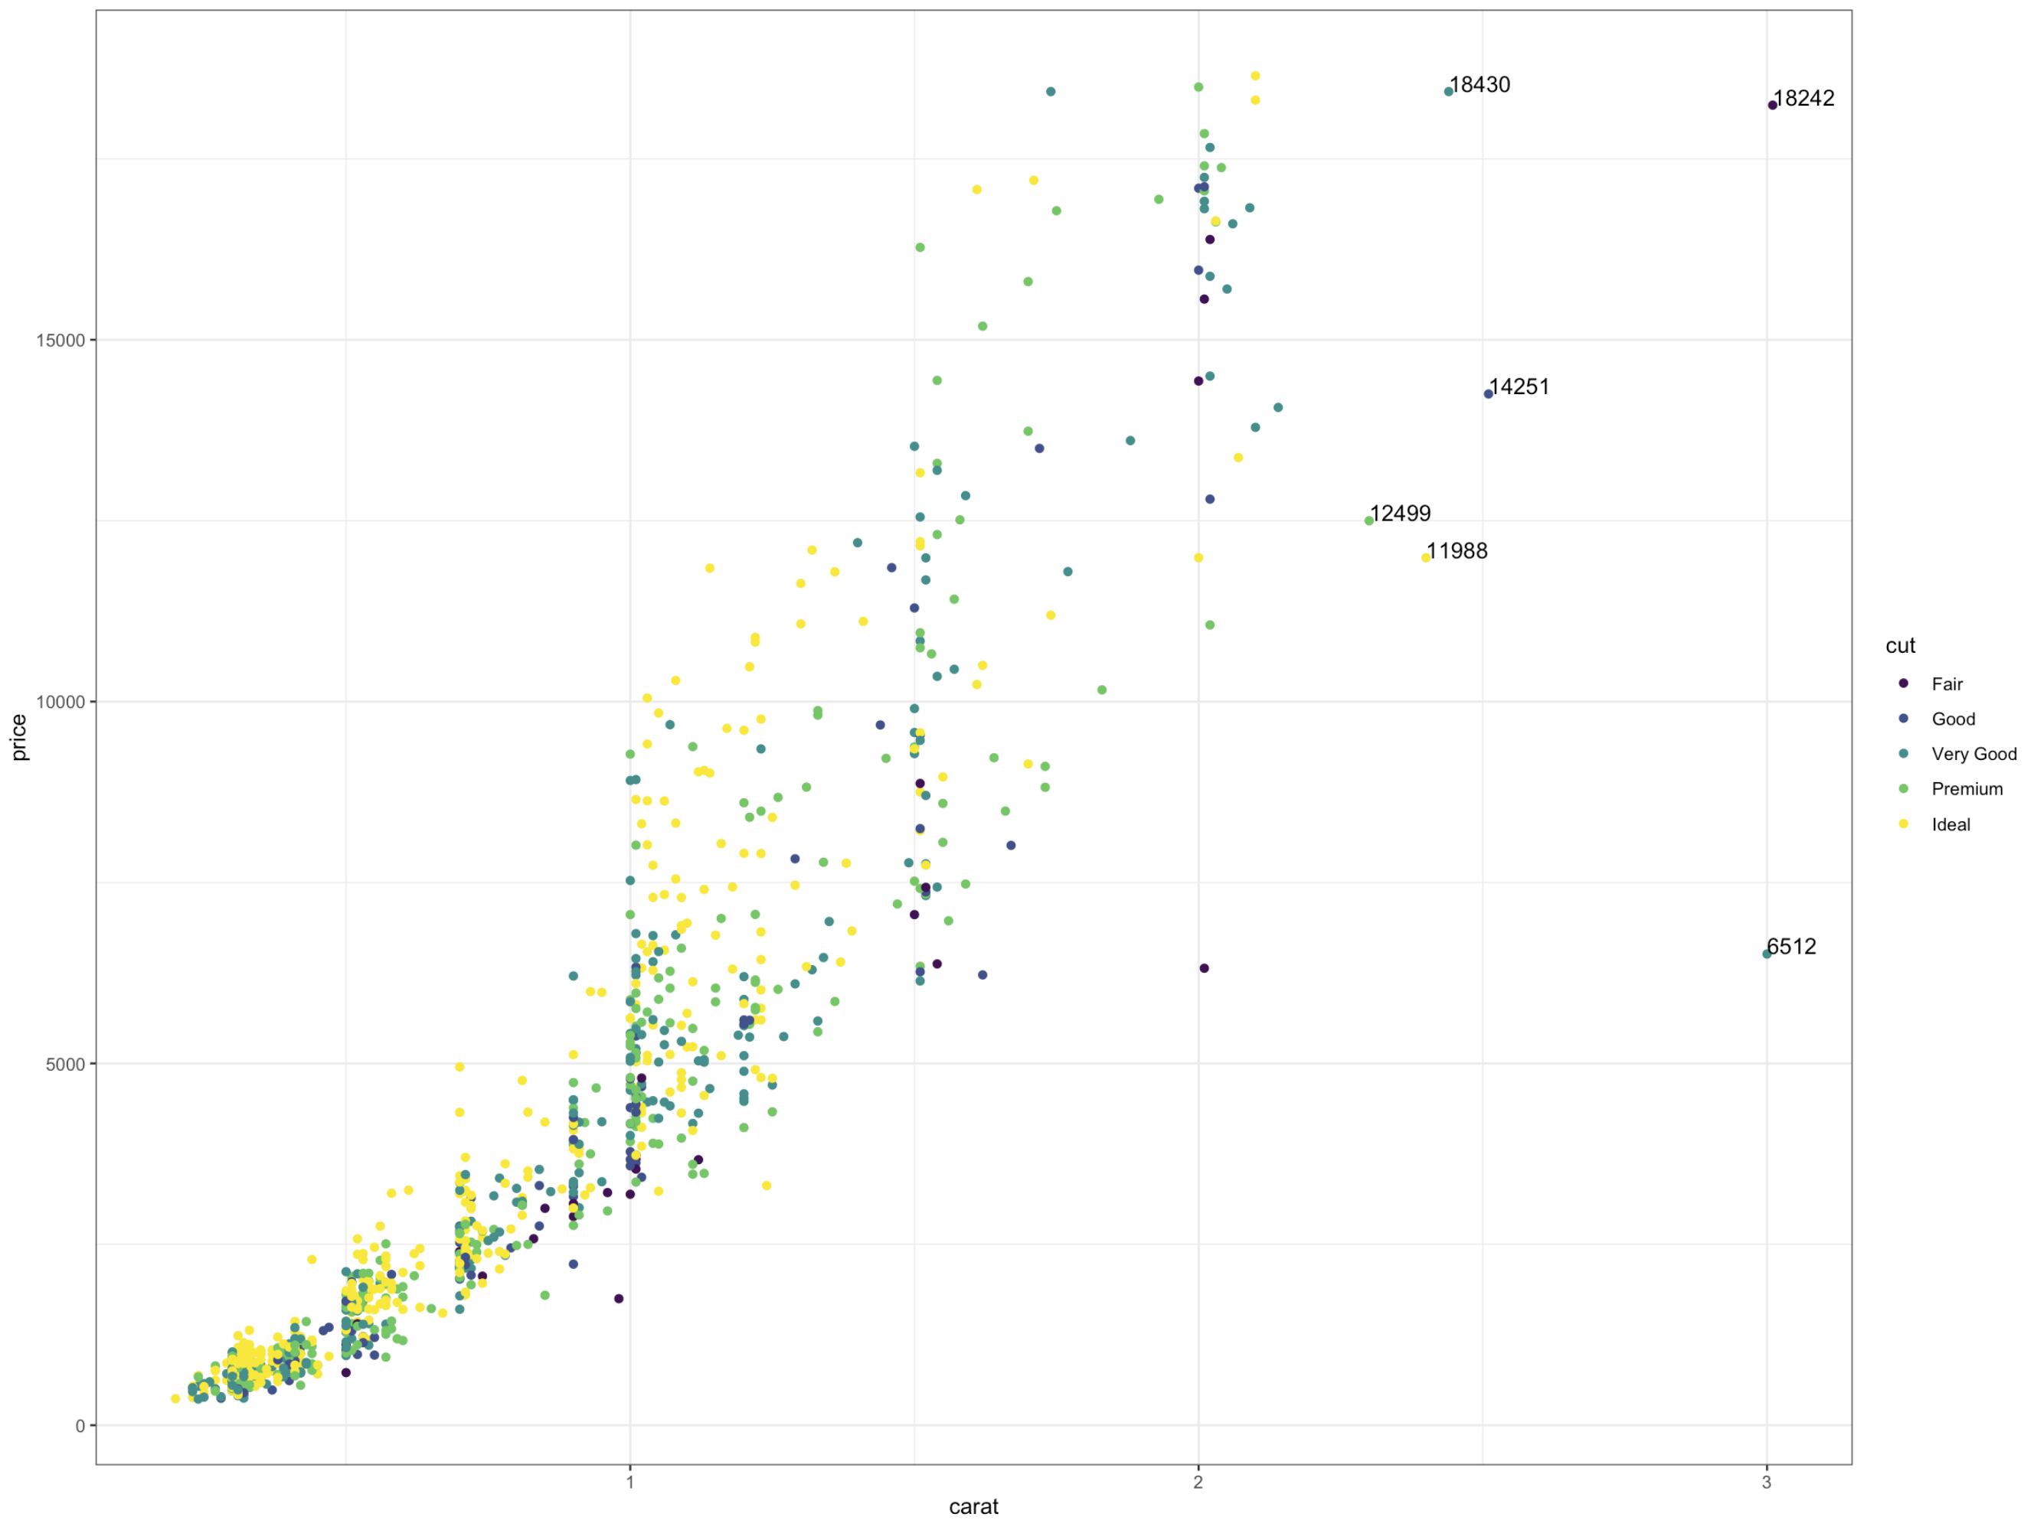This screenshot has width=2037, height=1520.
Task: Click the Good legend color dot
Action: coord(1903,719)
